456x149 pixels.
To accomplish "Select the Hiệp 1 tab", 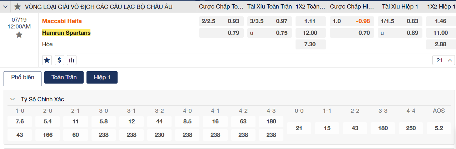I will click(102, 78).
